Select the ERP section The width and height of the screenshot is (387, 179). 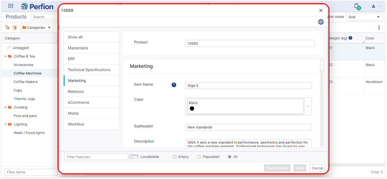tap(91, 59)
